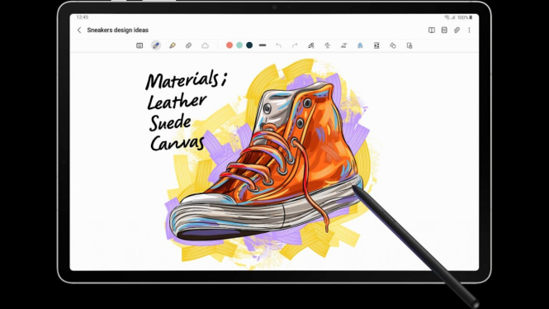Open the shapes auto-fix tool

tap(393, 45)
